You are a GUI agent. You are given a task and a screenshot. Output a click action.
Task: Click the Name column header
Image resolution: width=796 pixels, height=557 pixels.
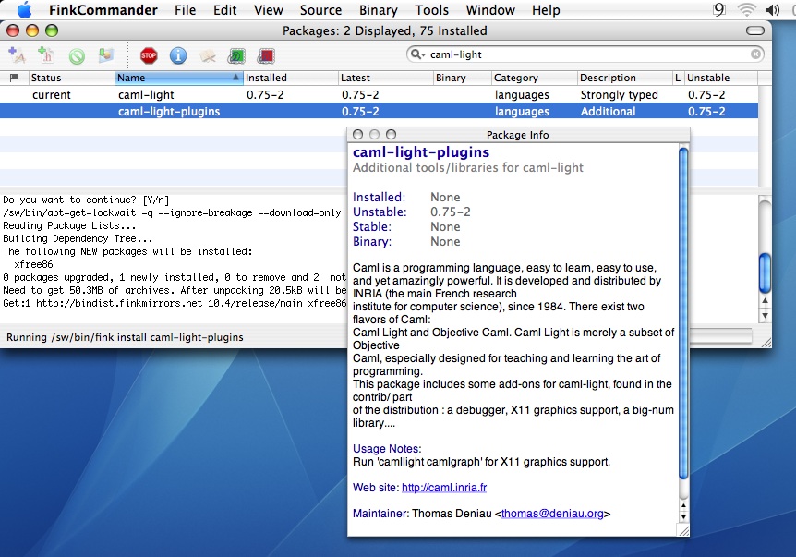[x=179, y=78]
